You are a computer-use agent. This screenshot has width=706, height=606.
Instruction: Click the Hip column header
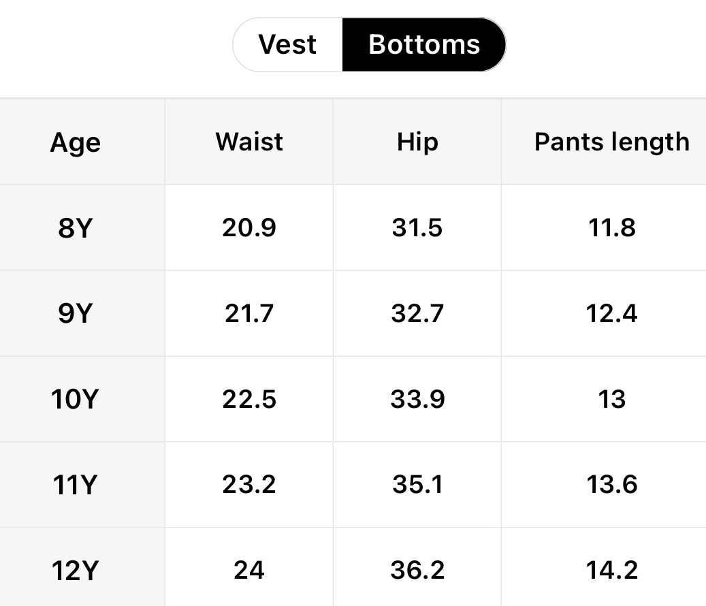tap(417, 142)
